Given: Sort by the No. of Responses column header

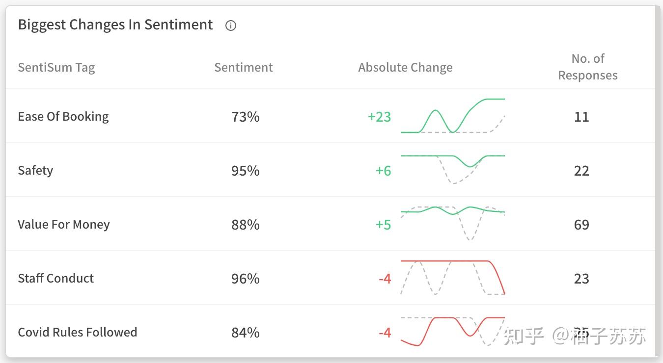Looking at the screenshot, I should coord(588,67).
